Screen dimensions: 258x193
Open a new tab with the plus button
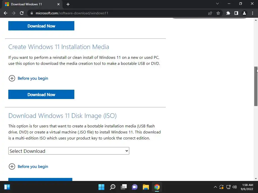(68, 4)
